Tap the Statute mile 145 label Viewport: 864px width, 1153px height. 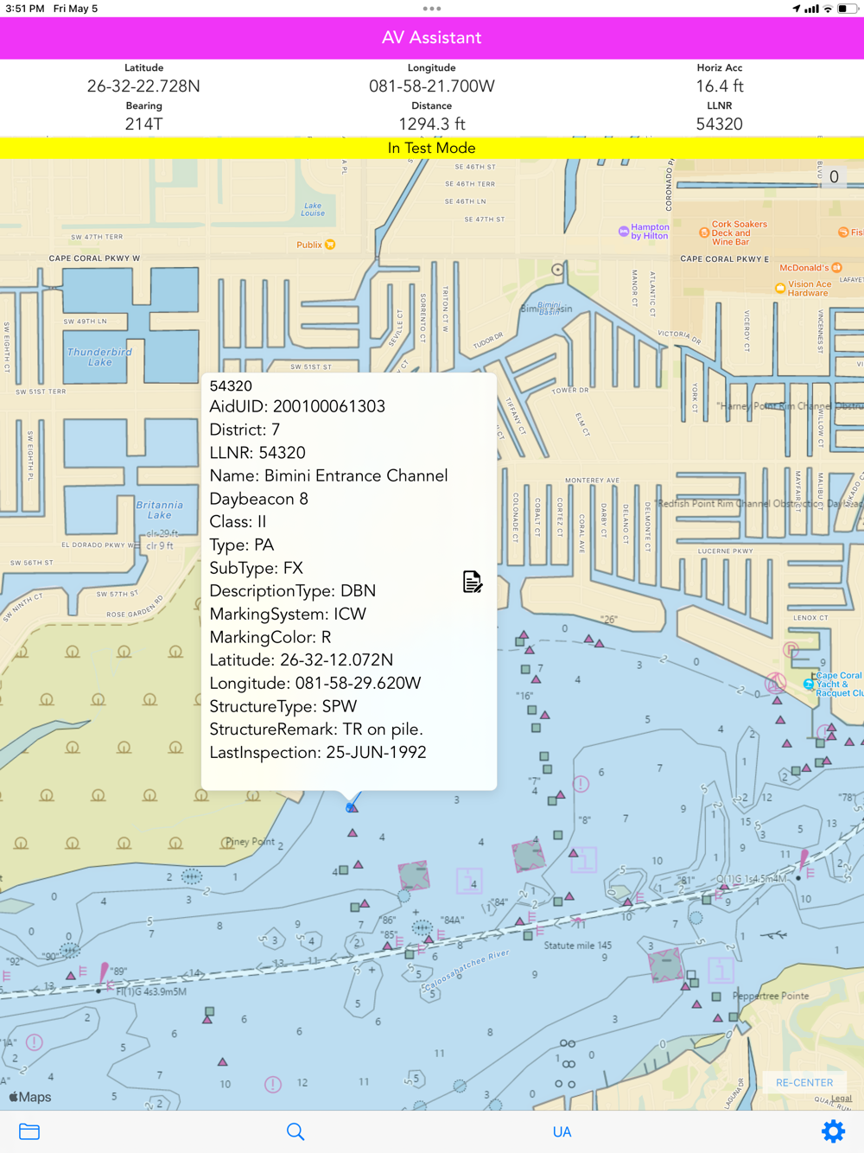pyautogui.click(x=577, y=946)
